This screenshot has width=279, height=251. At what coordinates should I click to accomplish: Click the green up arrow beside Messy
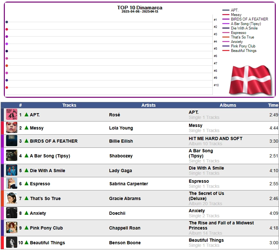(x=27, y=128)
